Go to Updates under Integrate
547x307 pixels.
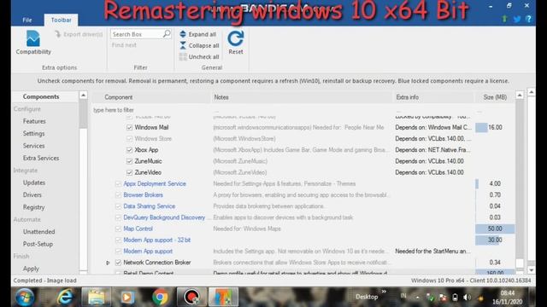(x=34, y=182)
